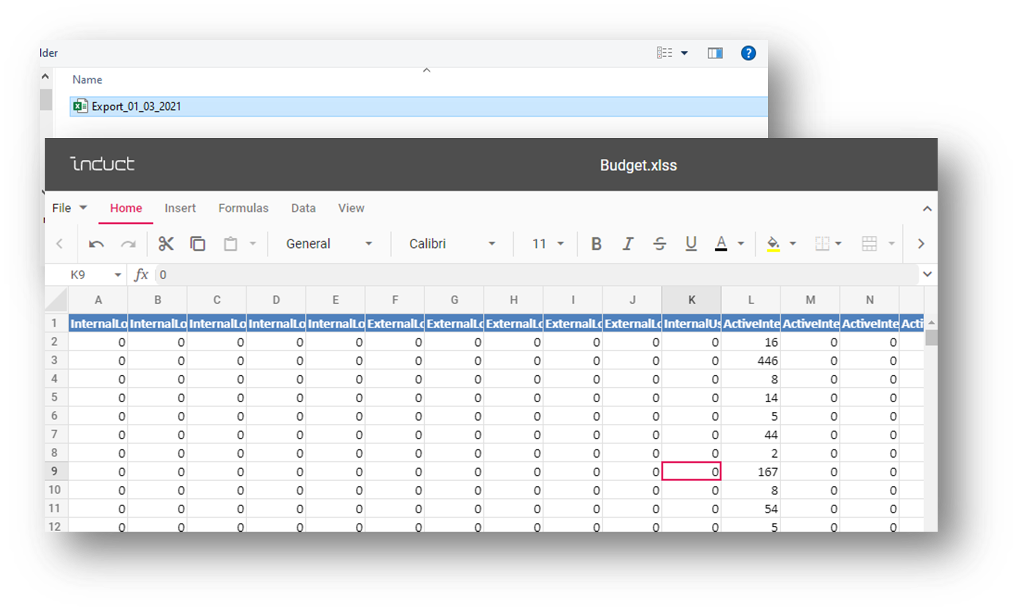Open Help in the folder window

tap(748, 53)
